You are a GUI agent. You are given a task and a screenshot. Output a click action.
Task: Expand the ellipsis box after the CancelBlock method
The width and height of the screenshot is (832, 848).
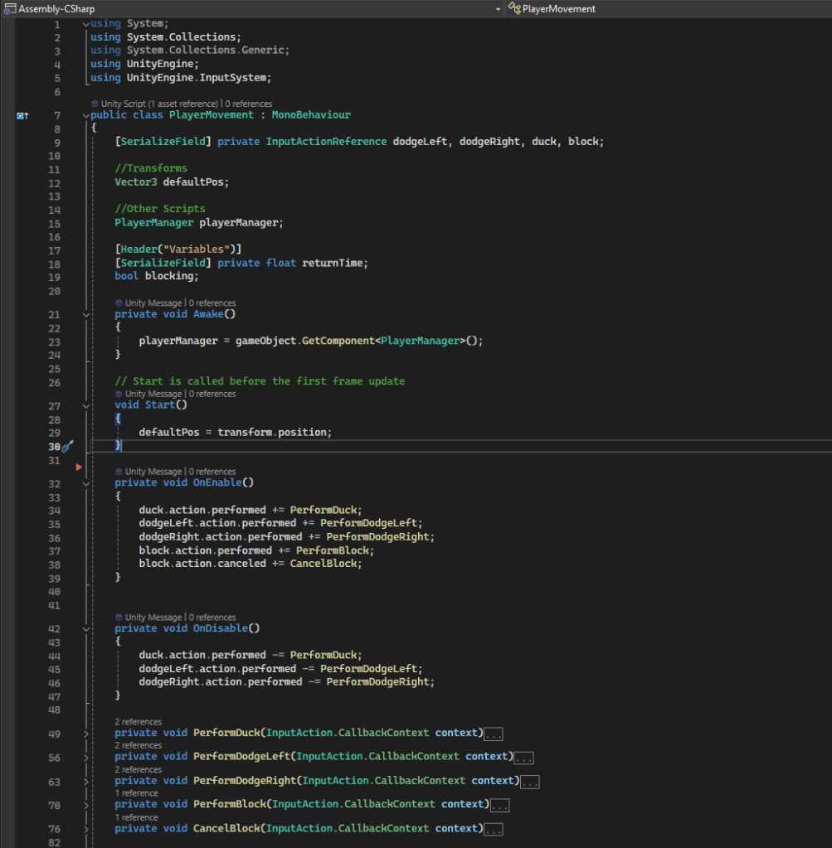click(x=494, y=829)
